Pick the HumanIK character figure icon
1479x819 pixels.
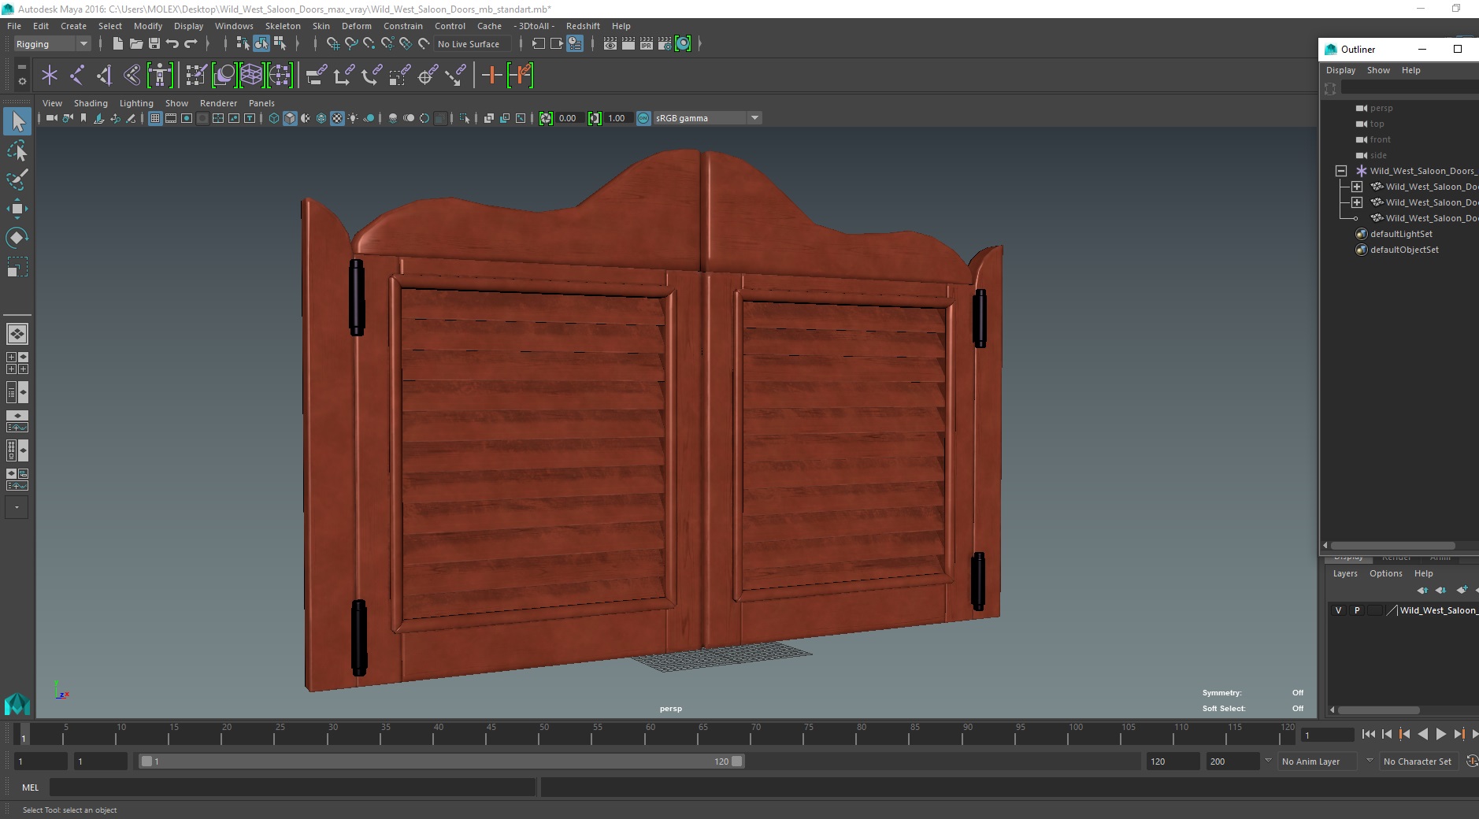pyautogui.click(x=160, y=76)
